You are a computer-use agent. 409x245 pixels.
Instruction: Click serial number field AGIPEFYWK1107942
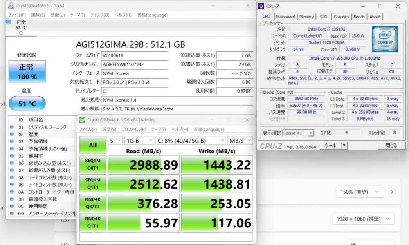click(135, 64)
